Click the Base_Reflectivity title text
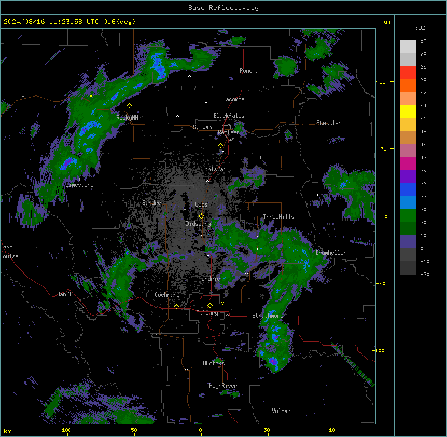This screenshot has height=437, width=447. (223, 8)
